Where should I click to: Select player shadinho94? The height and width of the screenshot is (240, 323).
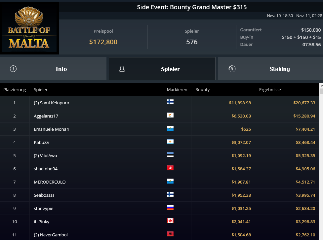46,169
